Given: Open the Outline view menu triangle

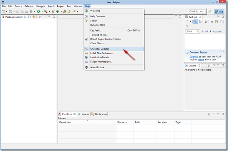Looking at the screenshot, I should 214,65.
